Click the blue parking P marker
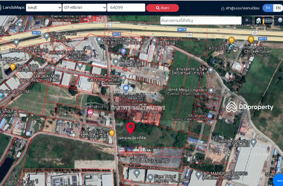 point(123,51)
